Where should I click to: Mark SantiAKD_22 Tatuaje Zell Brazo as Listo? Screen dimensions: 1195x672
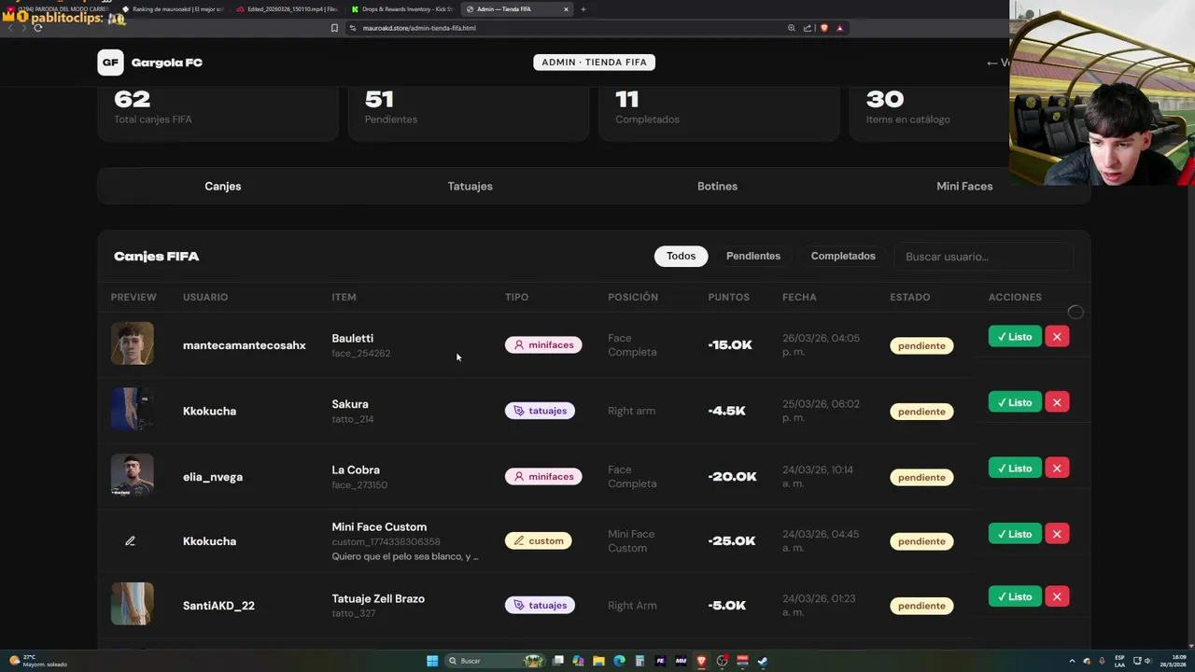tap(1015, 596)
